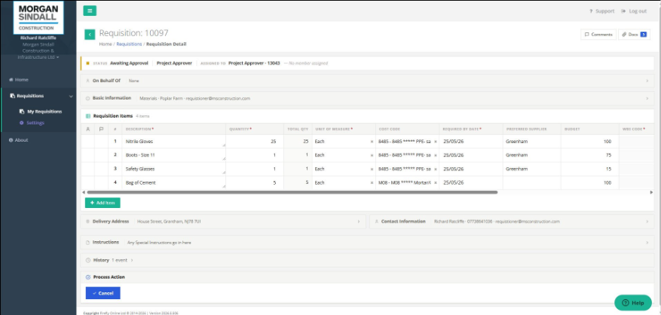
Task: Expand the On Behalf Of section
Action: pos(367,81)
